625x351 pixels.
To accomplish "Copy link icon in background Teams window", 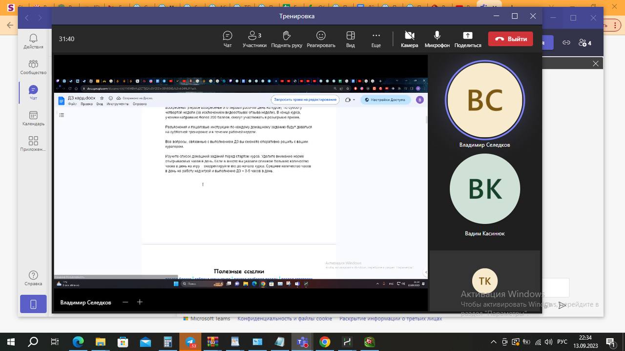I will coord(566,43).
